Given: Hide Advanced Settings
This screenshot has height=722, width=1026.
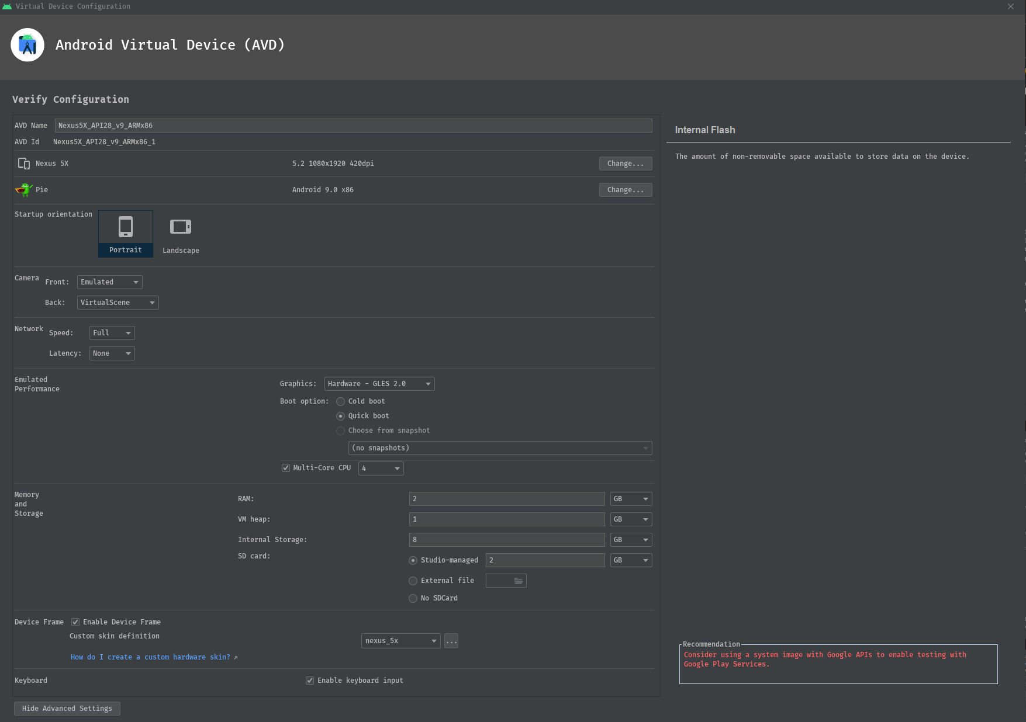Looking at the screenshot, I should pyautogui.click(x=67, y=709).
